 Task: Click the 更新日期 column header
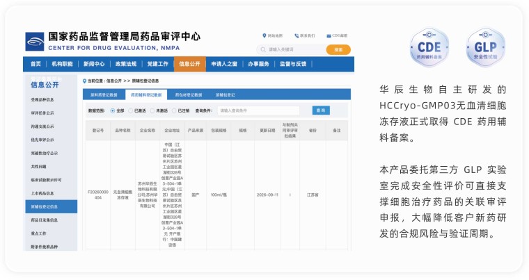point(267,131)
